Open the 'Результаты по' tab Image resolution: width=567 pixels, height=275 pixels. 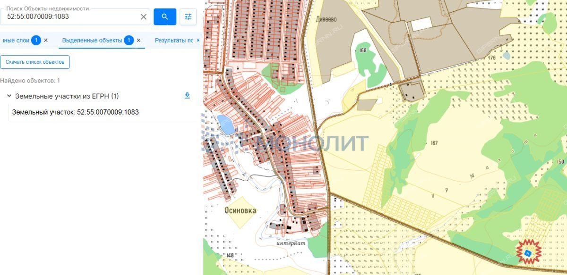pyautogui.click(x=174, y=41)
